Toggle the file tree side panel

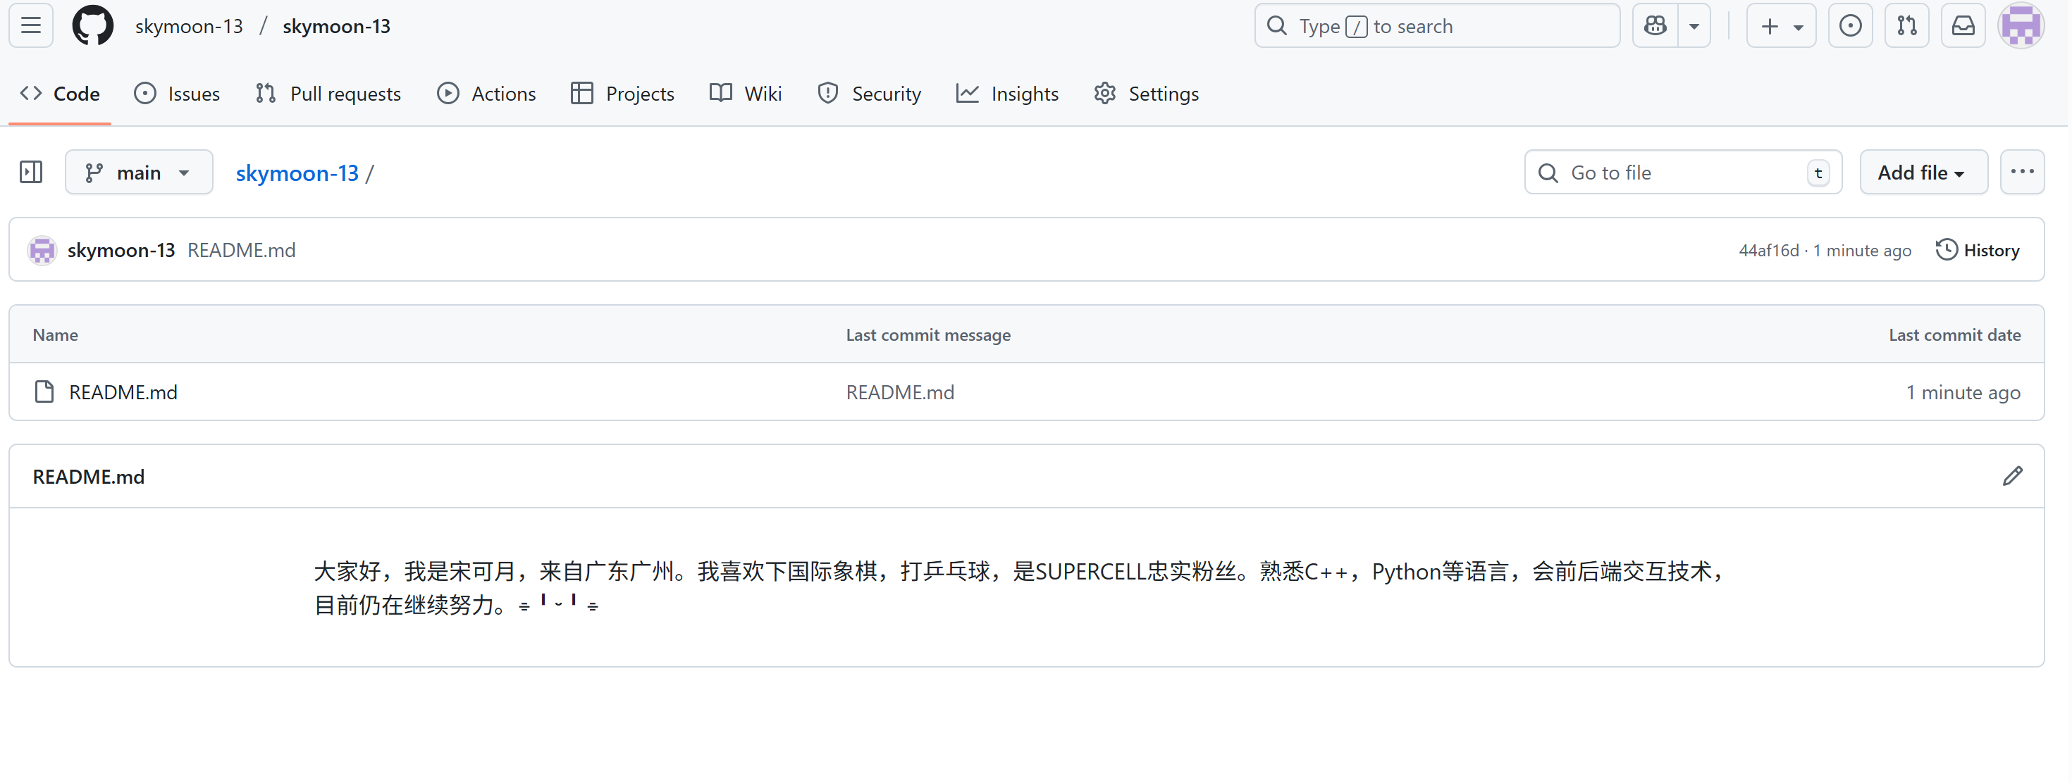point(30,172)
